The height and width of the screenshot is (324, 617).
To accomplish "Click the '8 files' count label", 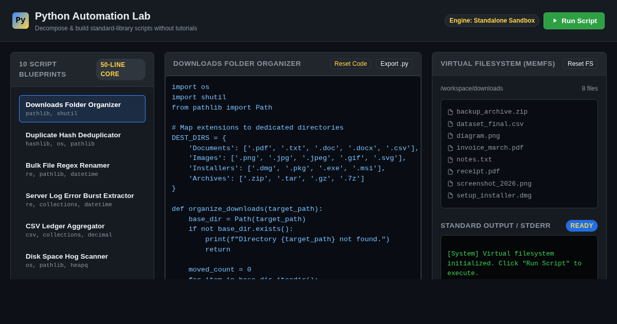I will [x=590, y=88].
